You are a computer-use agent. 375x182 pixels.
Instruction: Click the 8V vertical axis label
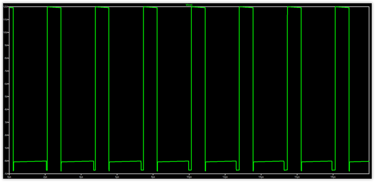coord(5,58)
